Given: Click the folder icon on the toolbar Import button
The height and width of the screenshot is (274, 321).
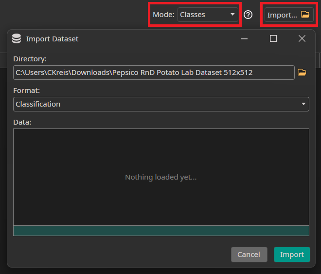Looking at the screenshot, I should 305,15.
